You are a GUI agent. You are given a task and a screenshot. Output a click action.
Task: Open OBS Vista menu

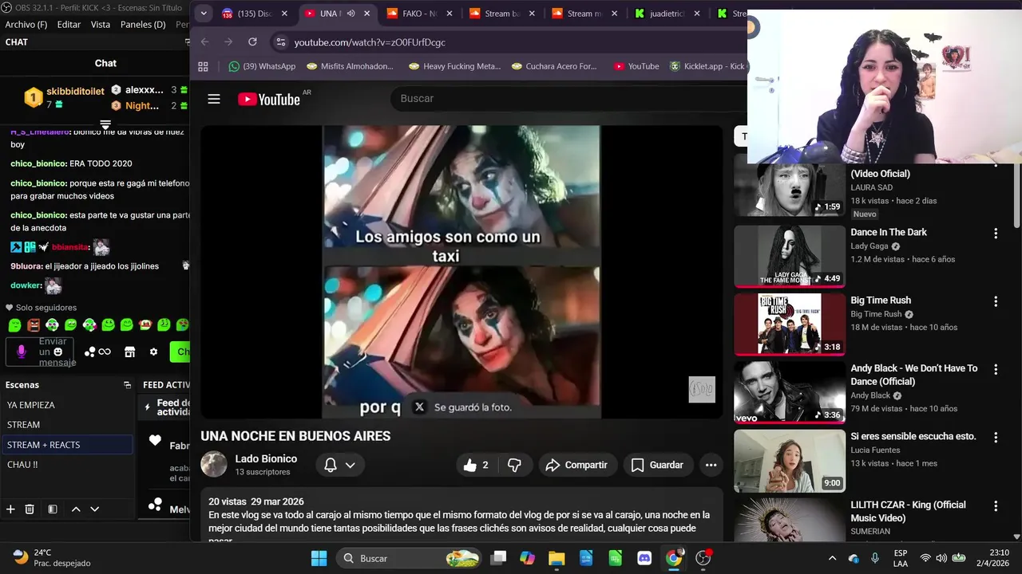pyautogui.click(x=101, y=25)
